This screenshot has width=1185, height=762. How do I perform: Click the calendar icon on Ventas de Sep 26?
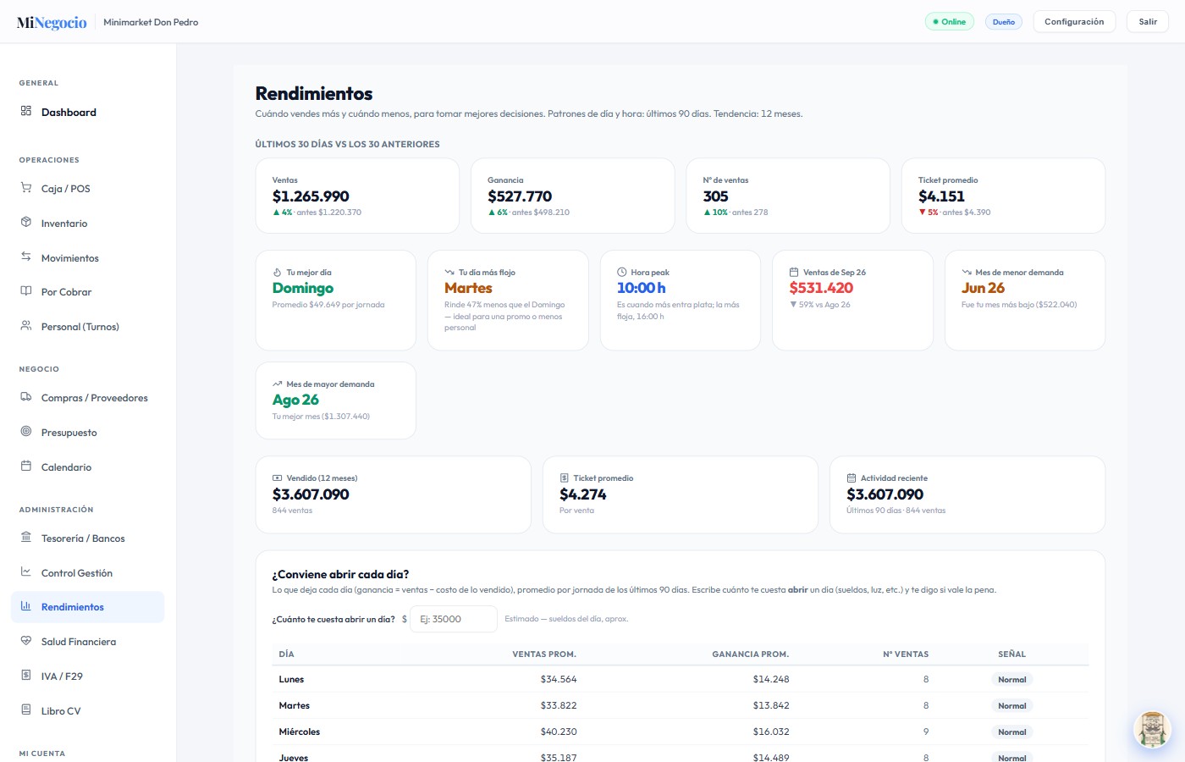click(794, 273)
